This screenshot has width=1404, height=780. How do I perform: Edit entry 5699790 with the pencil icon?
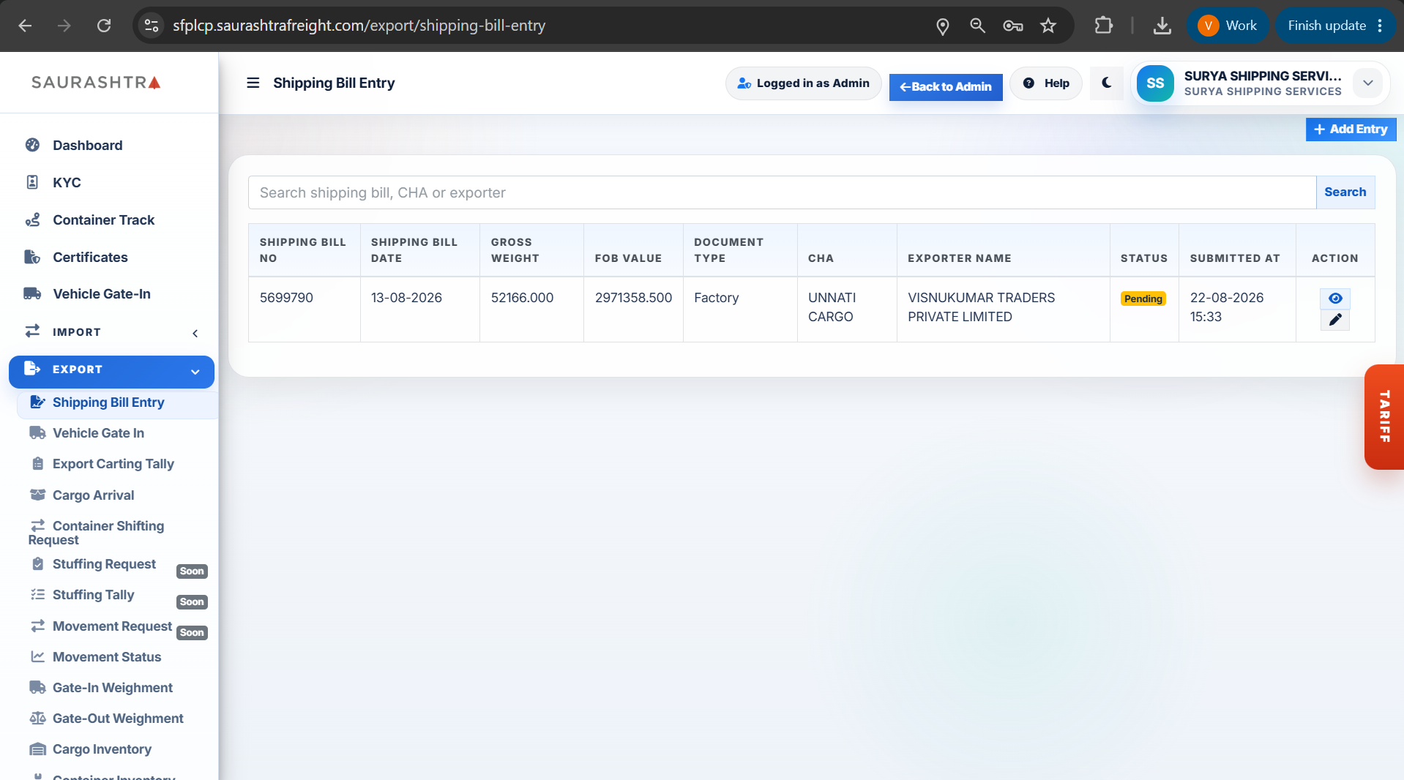pos(1335,320)
